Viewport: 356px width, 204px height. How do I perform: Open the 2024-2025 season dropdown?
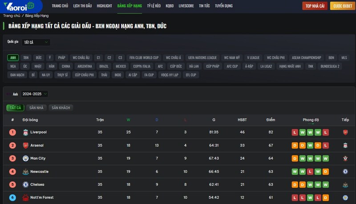click(35, 94)
